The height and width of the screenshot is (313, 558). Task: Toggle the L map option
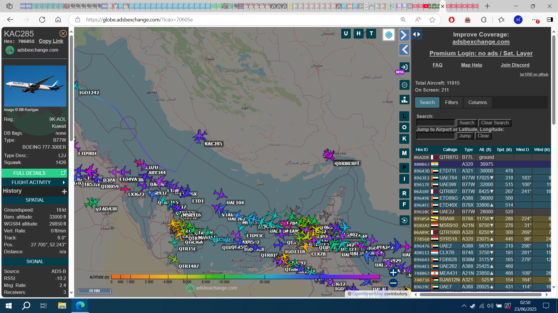click(404, 116)
